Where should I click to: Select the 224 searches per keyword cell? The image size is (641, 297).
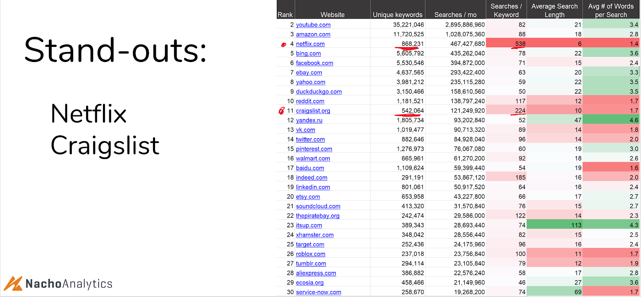[506, 111]
